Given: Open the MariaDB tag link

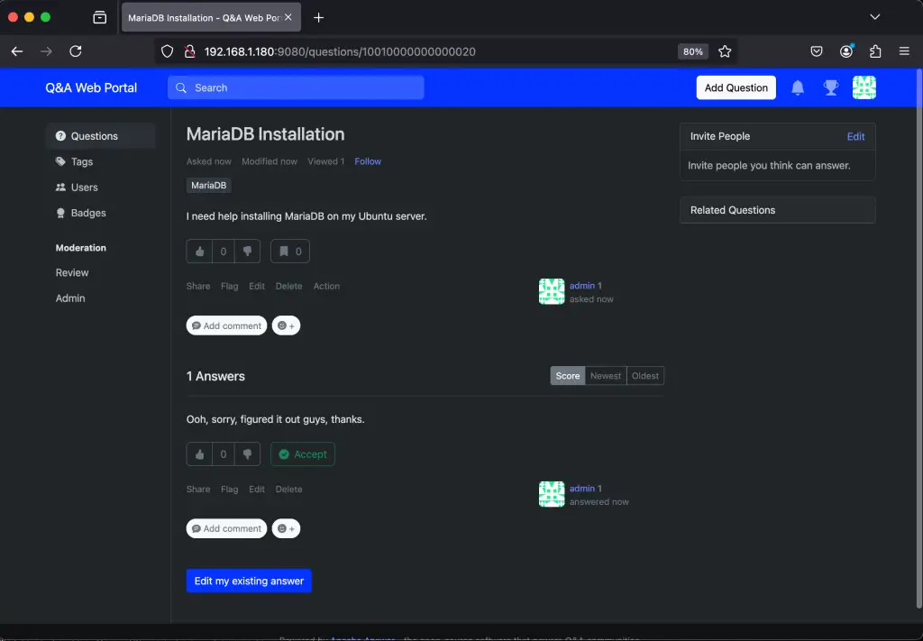Looking at the screenshot, I should tap(208, 185).
